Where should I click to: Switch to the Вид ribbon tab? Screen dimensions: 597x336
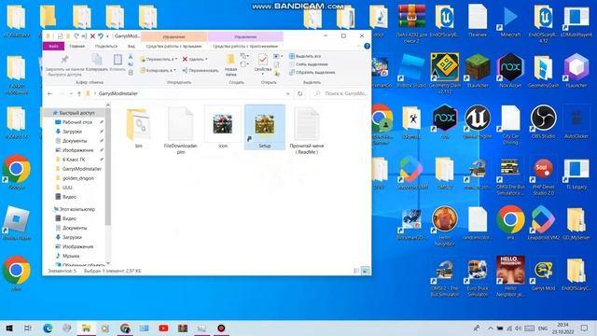(132, 46)
